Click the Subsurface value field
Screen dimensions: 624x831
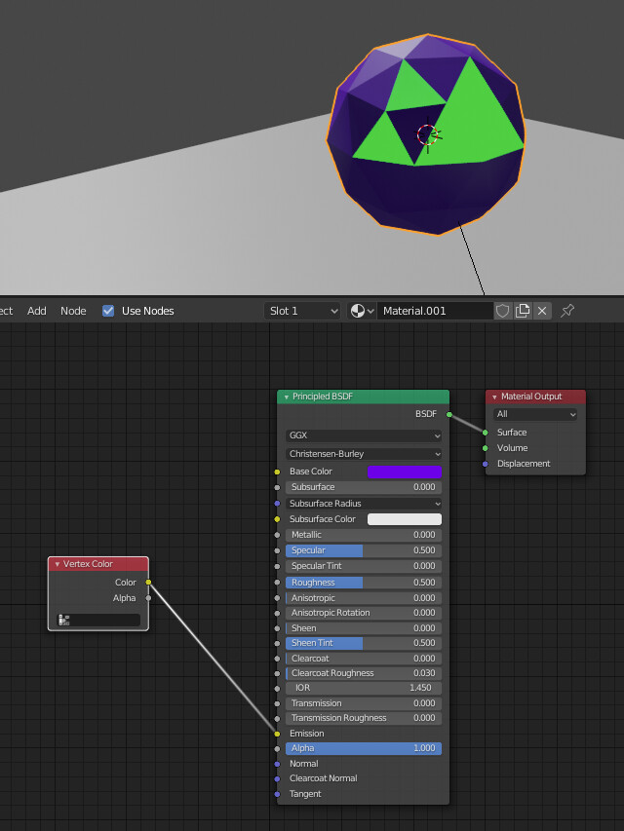[364, 487]
